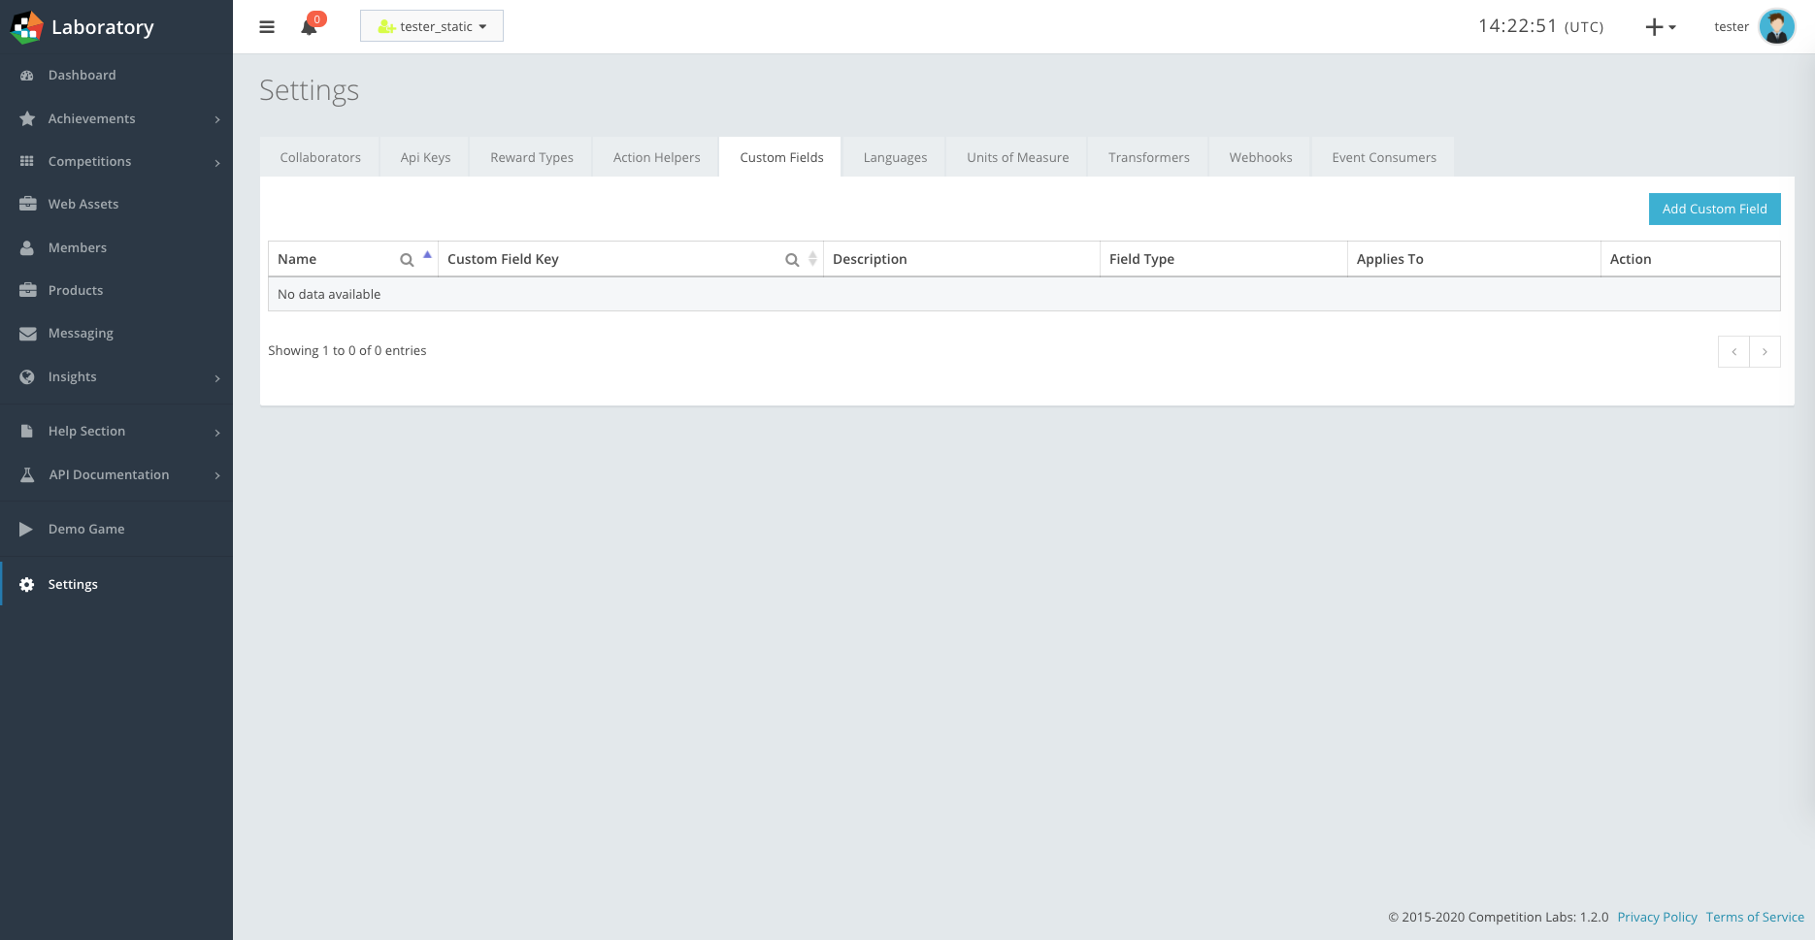
Task: Collapse the sidebar with the hamburger icon
Action: click(x=267, y=26)
